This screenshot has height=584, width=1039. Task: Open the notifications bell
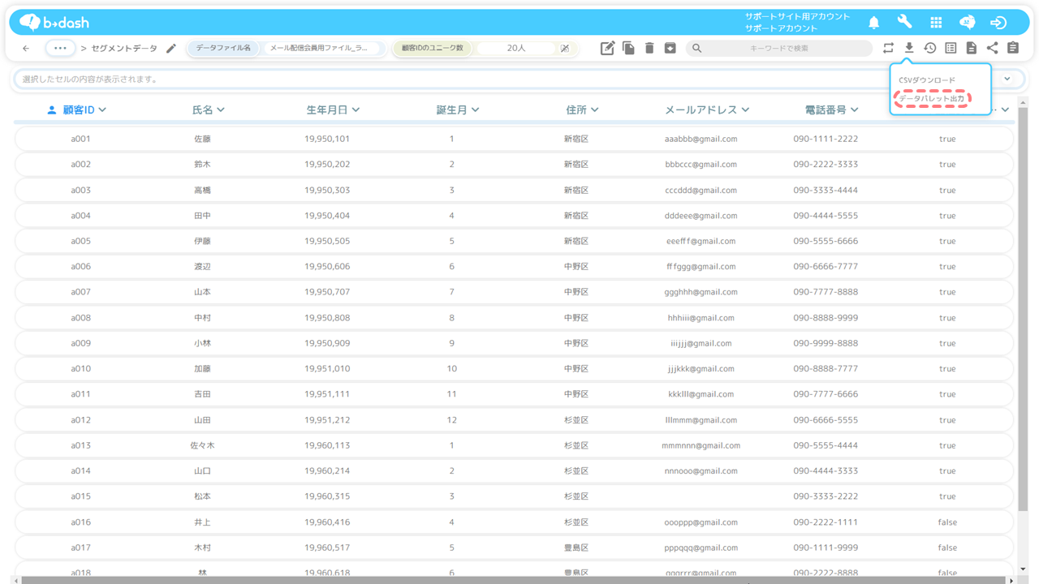874,23
